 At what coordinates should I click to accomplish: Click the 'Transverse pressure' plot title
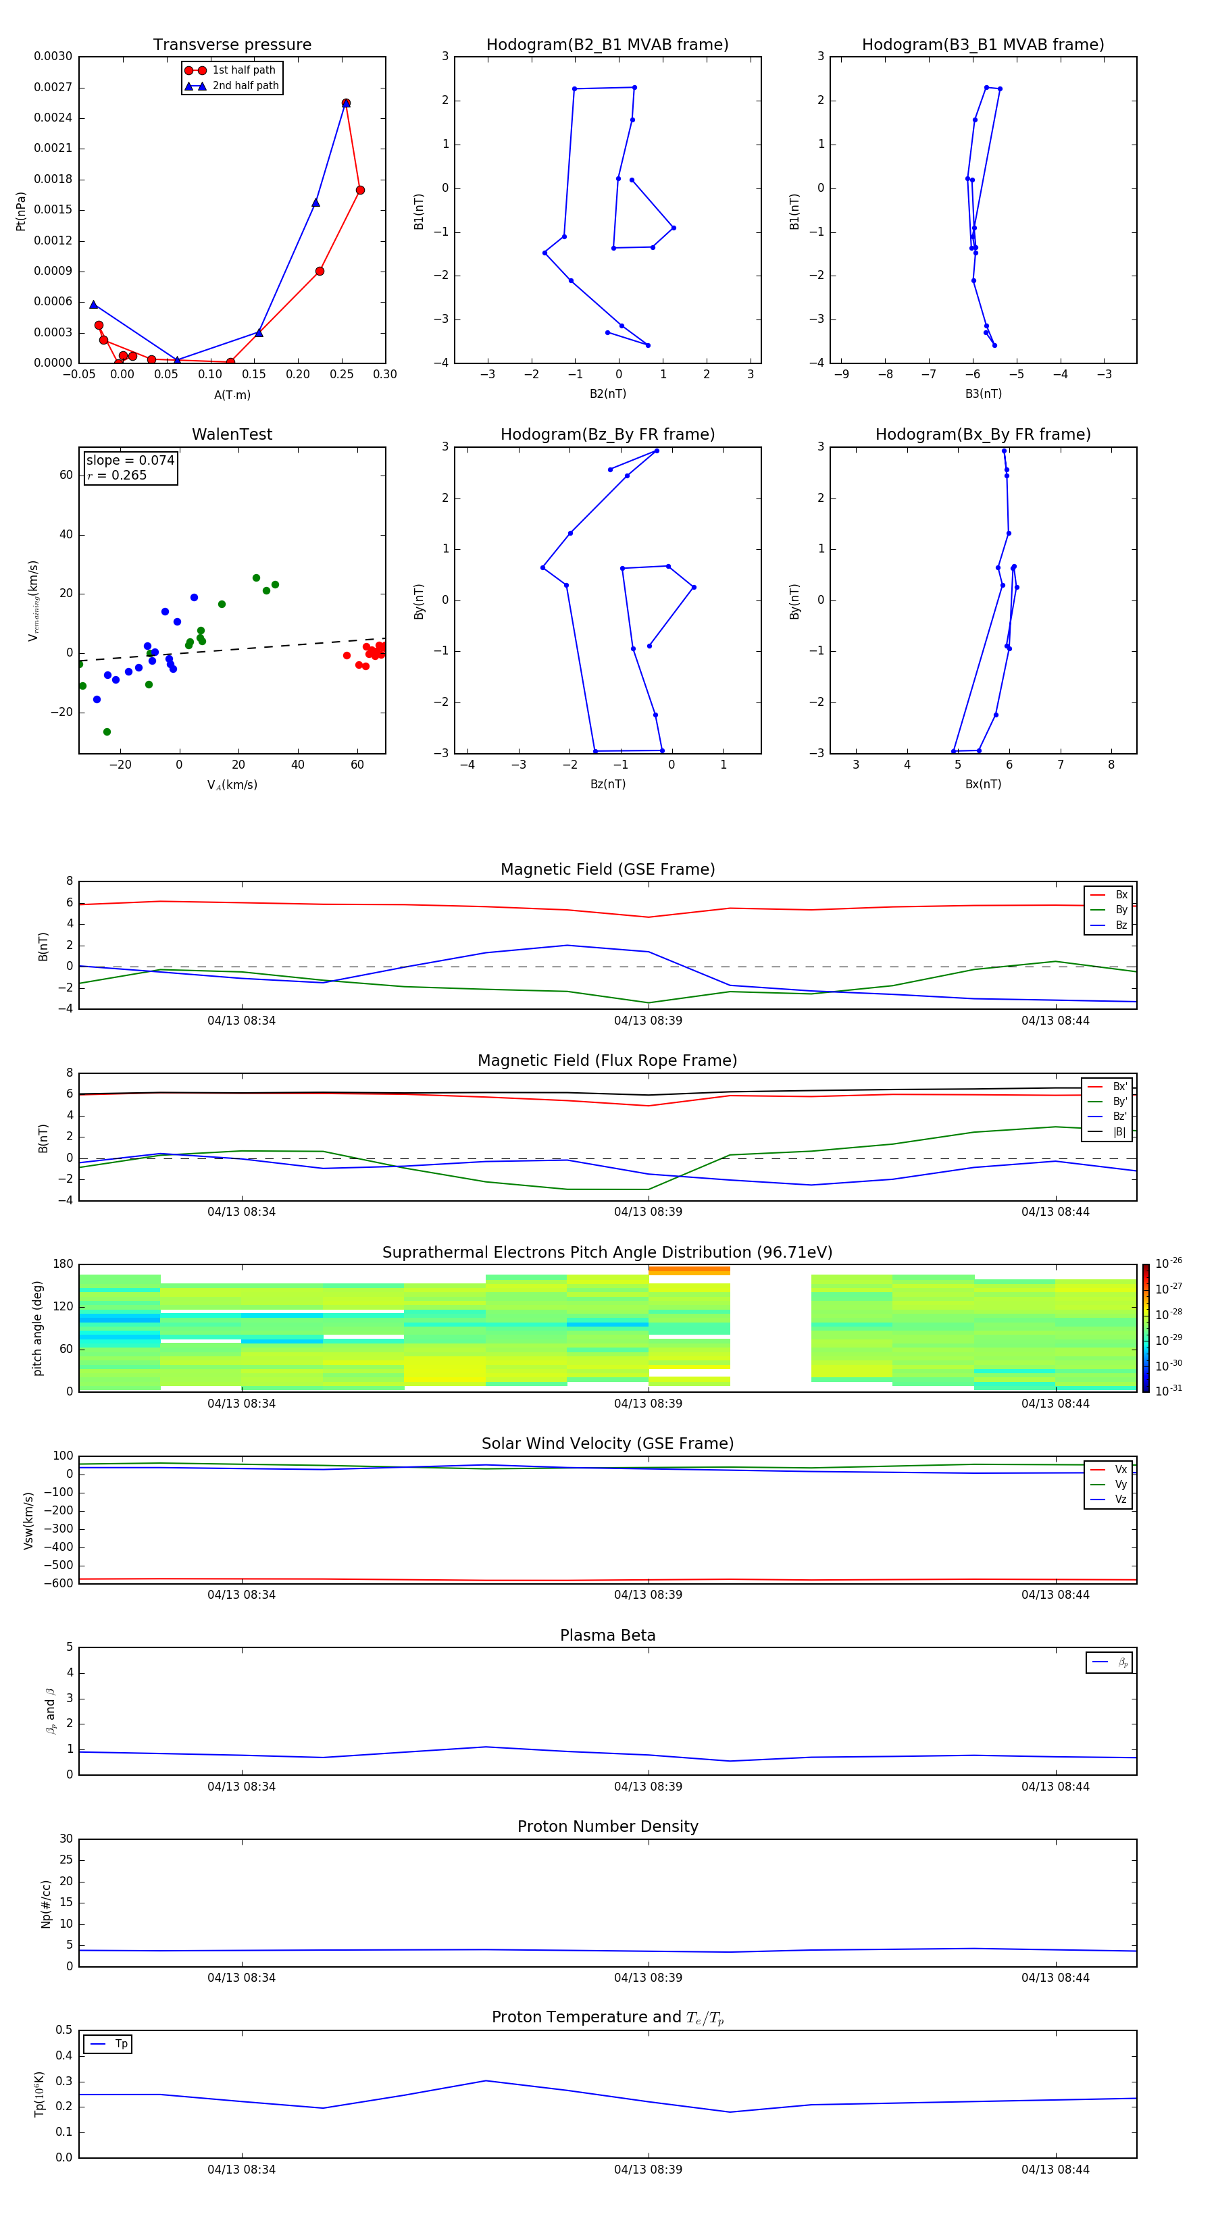[232, 45]
